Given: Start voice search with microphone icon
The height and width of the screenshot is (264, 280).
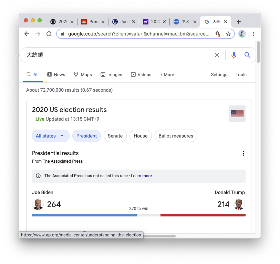Looking at the screenshot, I should pos(234,55).
